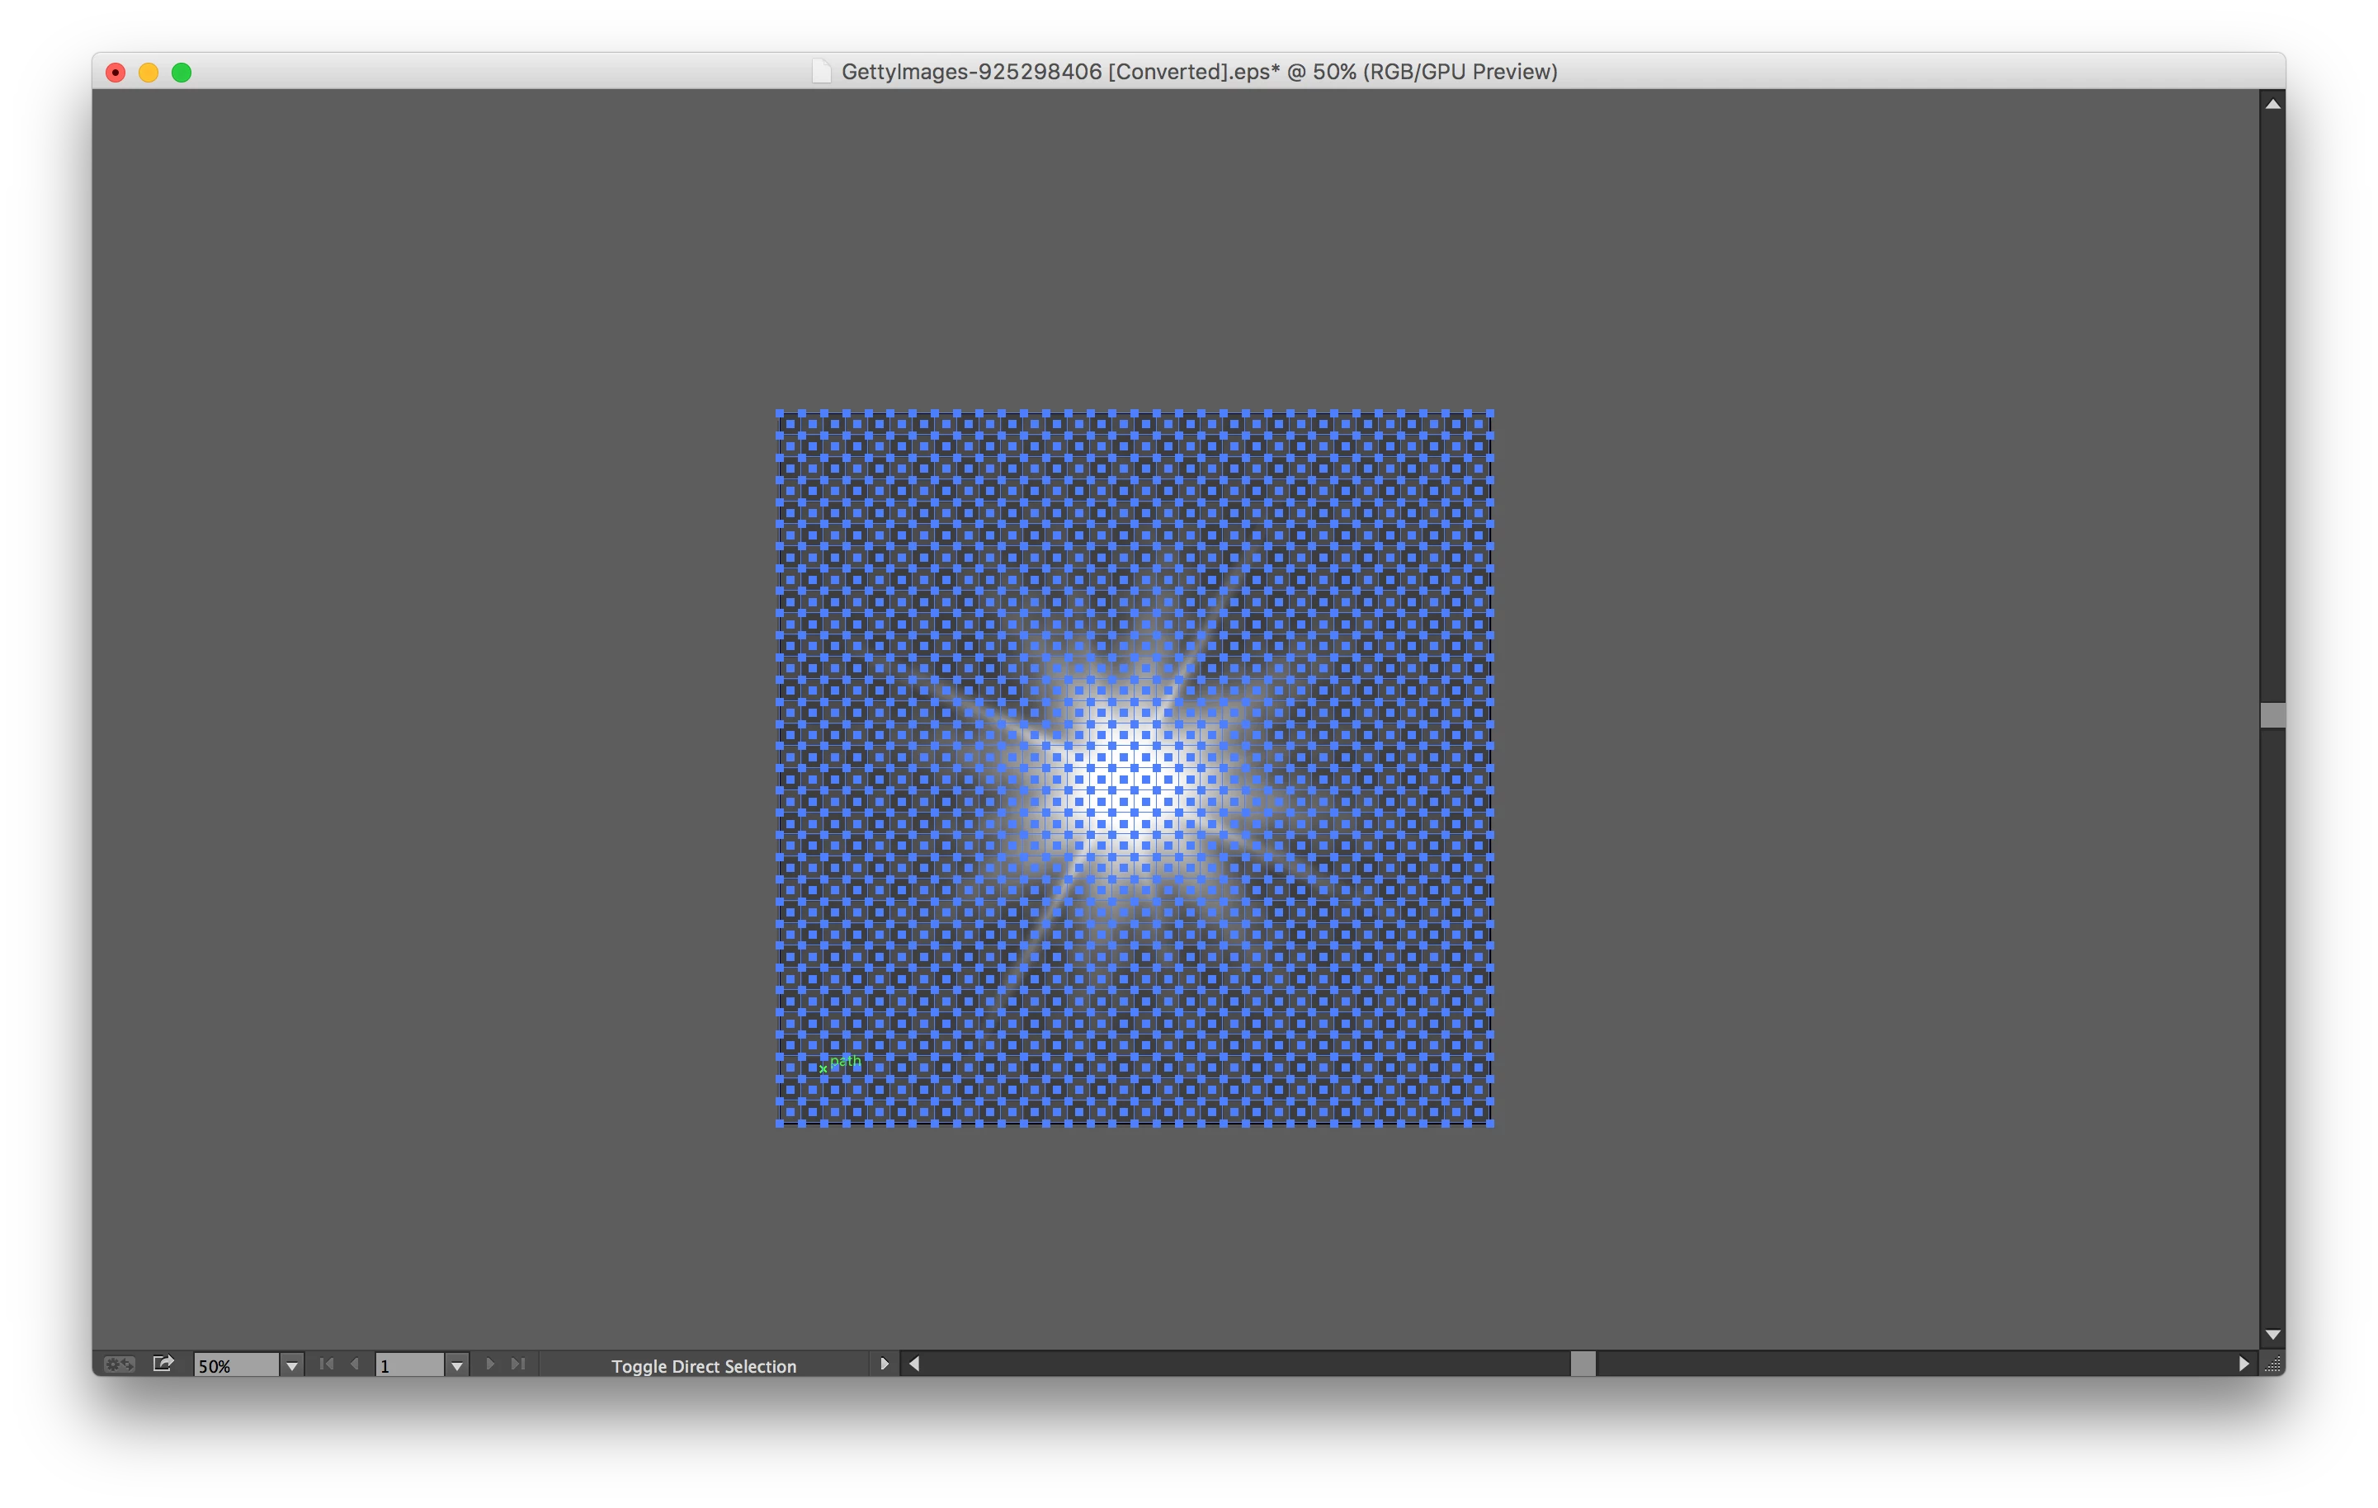Screen dimensions: 2378x1508
Task: Click vertical scrollbar up arrow
Action: [2272, 104]
